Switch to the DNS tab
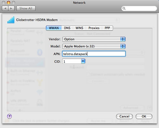159x128 pixels. [67, 28]
